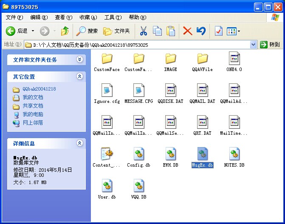Toggle the Folders pane button
The width and height of the screenshot is (285, 224).
(116, 31)
